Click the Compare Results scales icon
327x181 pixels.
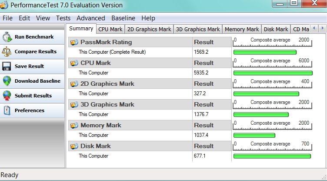[x=7, y=52]
